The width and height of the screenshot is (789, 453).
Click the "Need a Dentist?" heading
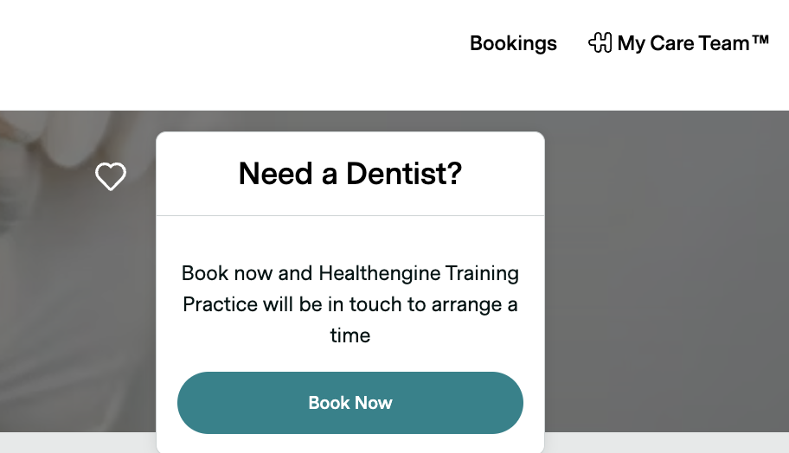(350, 174)
